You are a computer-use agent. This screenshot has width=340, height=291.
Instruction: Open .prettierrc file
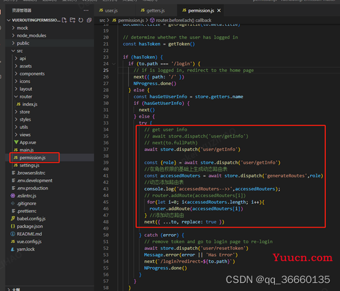click(26, 211)
